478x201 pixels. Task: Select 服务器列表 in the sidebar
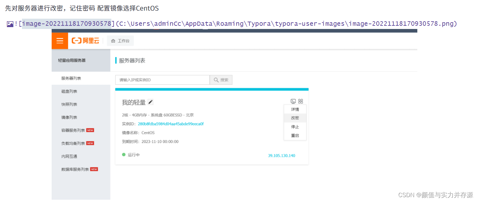[x=81, y=78]
